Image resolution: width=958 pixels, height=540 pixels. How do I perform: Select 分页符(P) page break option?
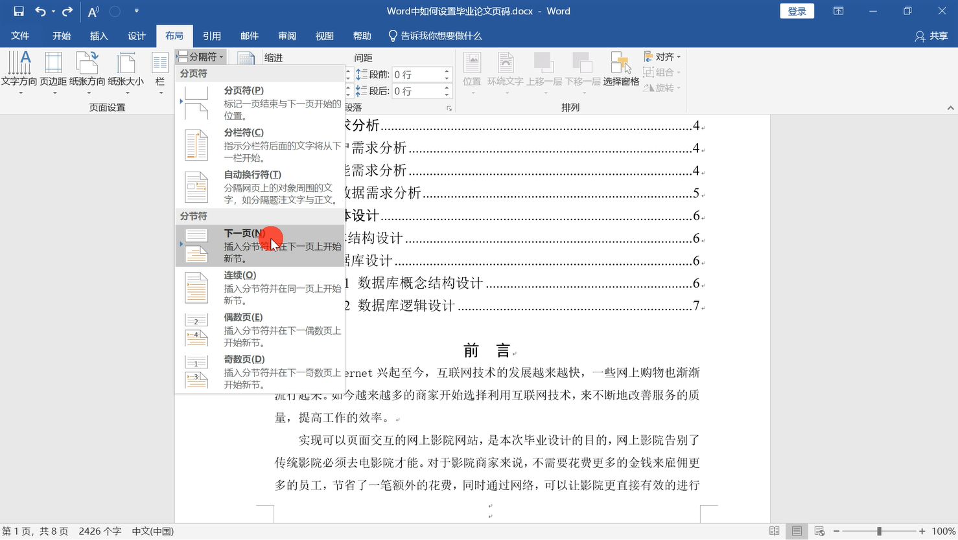(260, 102)
